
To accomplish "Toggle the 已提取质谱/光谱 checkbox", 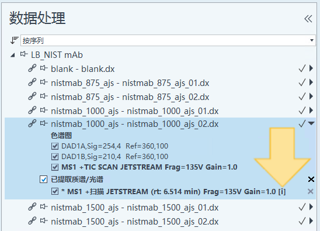I will [43, 180].
